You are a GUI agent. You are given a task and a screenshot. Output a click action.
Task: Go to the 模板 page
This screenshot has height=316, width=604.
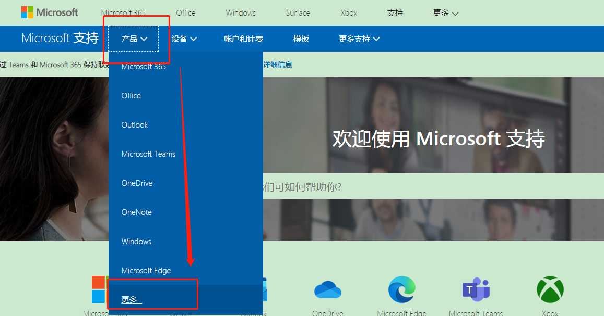pos(301,39)
